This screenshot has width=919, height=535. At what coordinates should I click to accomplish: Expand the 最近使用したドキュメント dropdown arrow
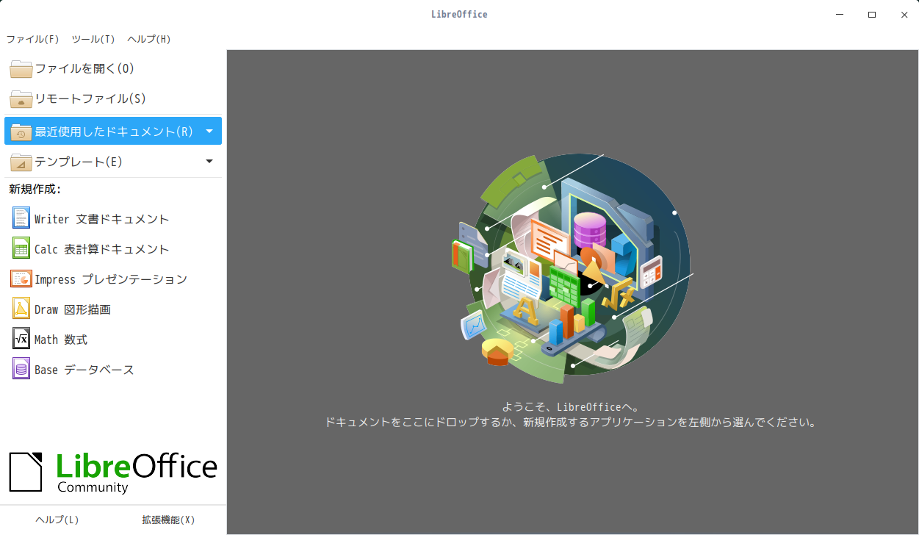[209, 132]
